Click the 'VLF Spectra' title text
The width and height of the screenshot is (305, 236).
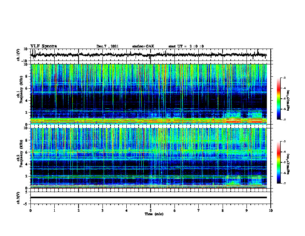pos(44,46)
